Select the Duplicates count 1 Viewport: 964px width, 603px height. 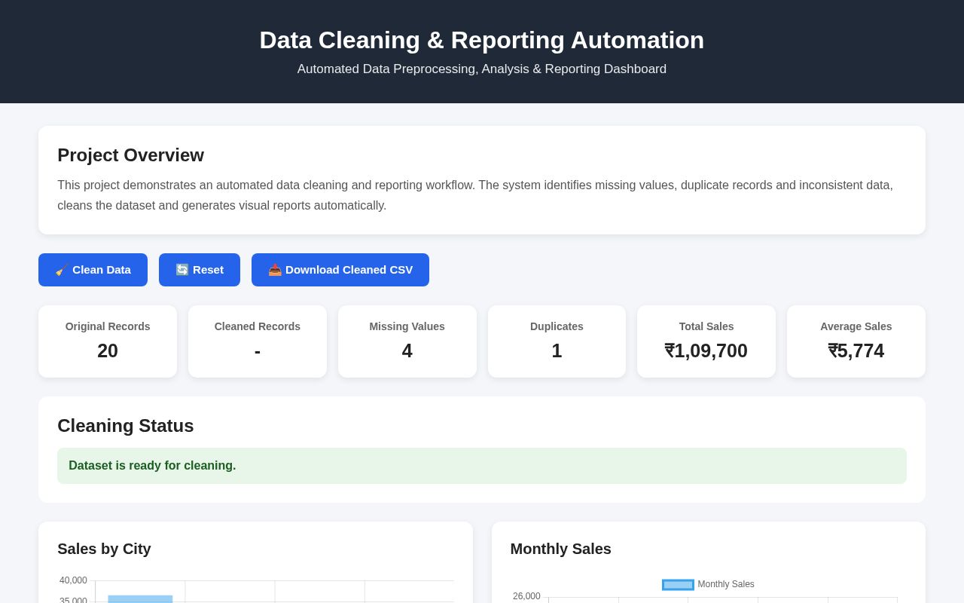pos(557,351)
